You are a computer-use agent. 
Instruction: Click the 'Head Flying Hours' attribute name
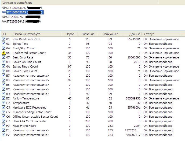[x=24, y=126]
